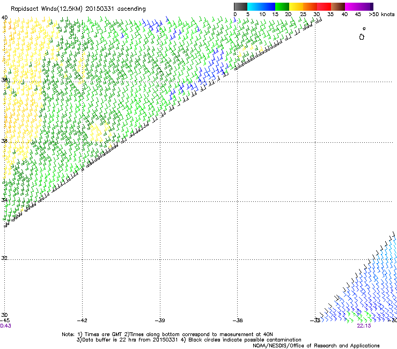Screen dimensions: 397x349
Task: Click the longitude label '-42'
Action: tap(82, 321)
